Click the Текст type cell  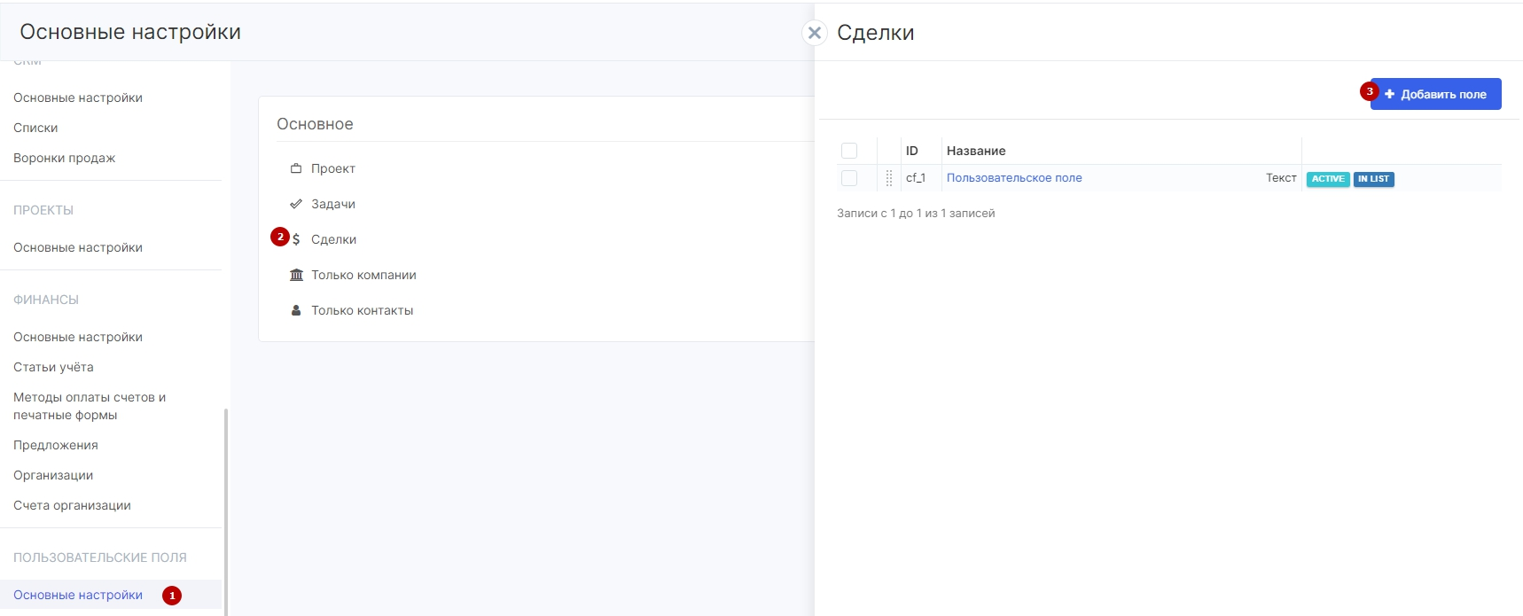click(1281, 178)
